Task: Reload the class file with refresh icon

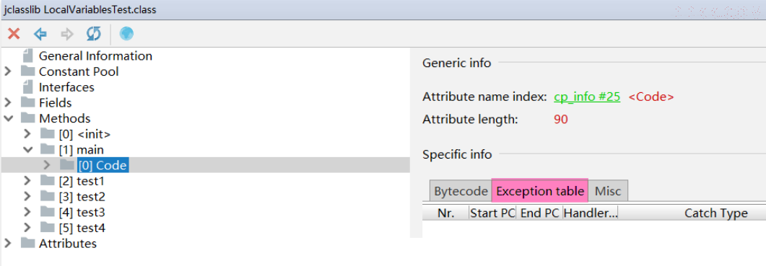Action: pos(93,34)
